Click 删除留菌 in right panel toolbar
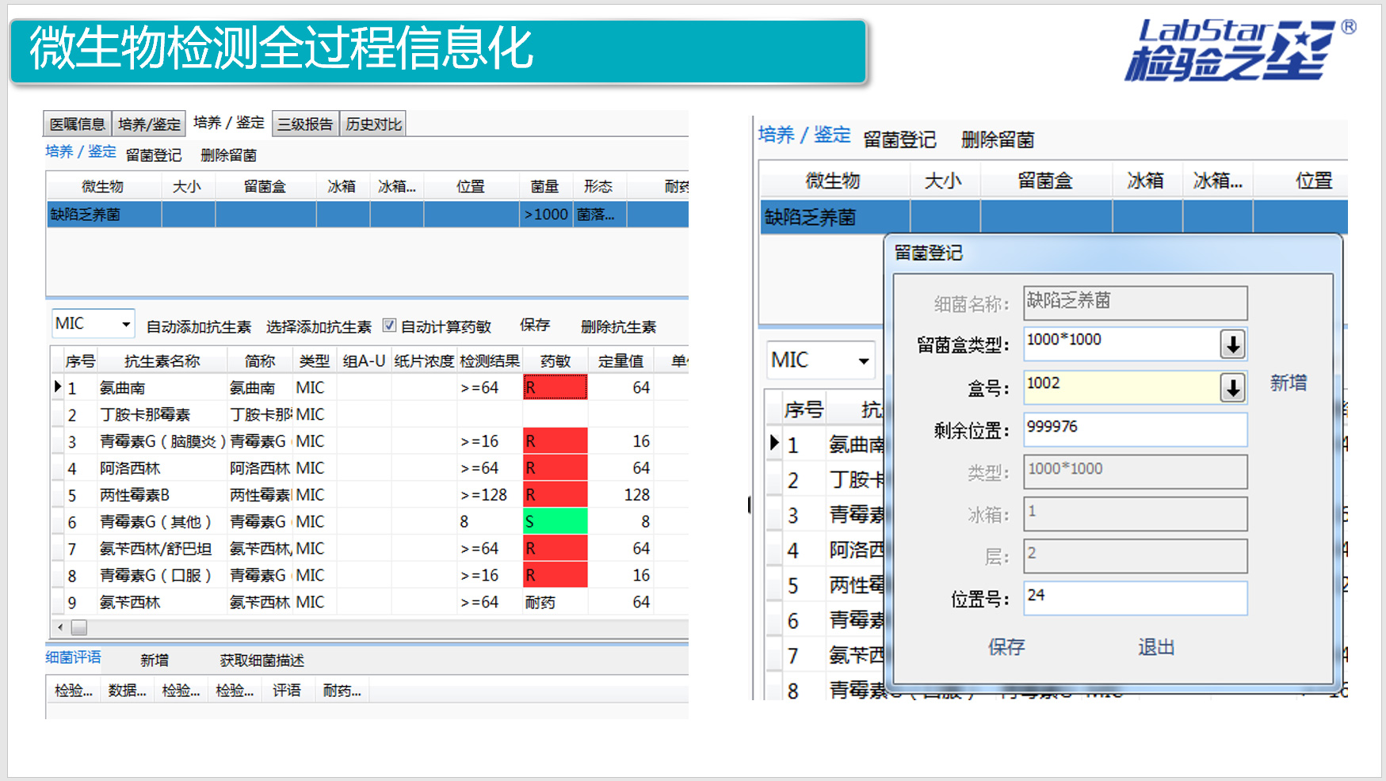 click(x=998, y=140)
